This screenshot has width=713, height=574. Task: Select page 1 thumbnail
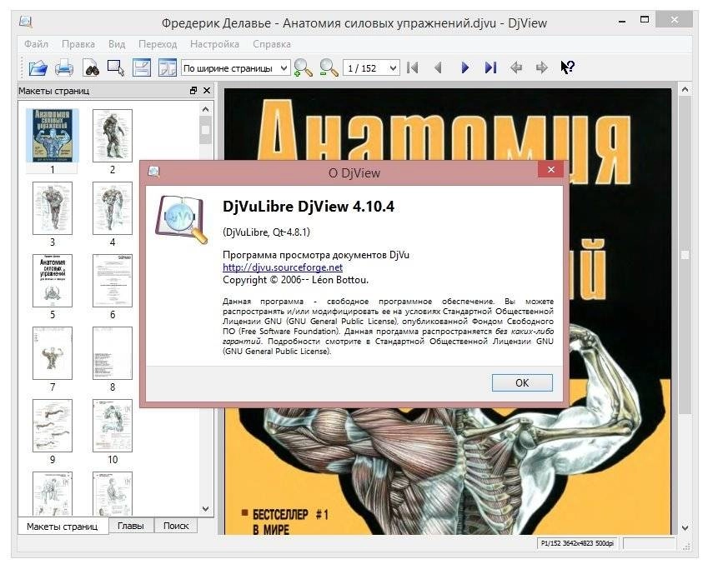pyautogui.click(x=53, y=135)
